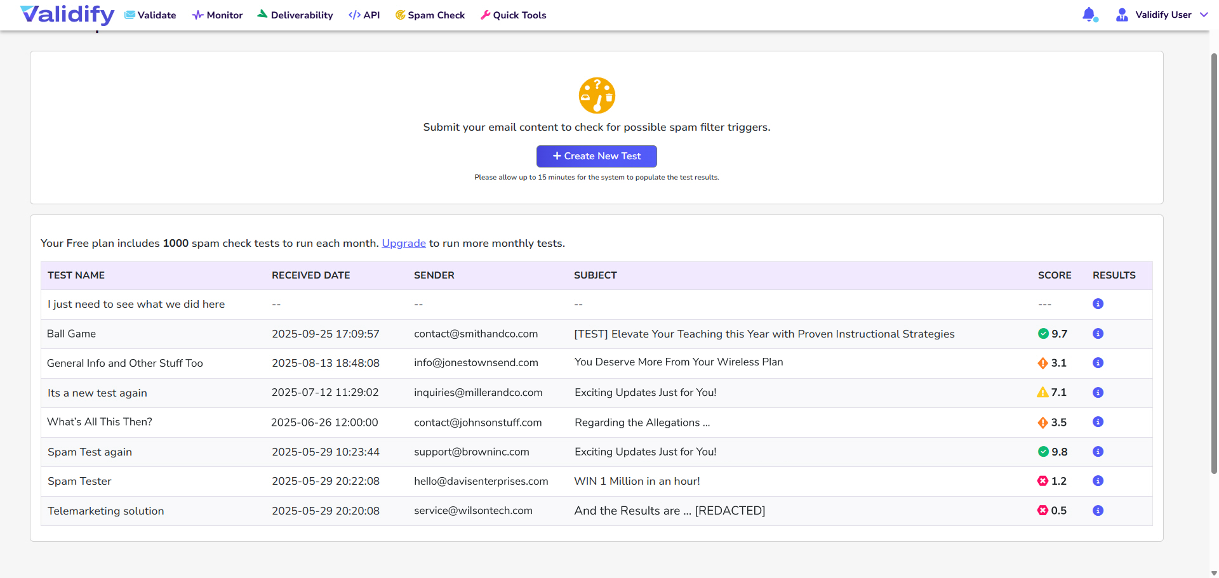Click the Validify logo
The image size is (1219, 578).
click(x=67, y=15)
